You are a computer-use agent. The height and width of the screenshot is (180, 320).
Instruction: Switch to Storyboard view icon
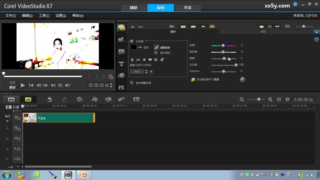11,99
